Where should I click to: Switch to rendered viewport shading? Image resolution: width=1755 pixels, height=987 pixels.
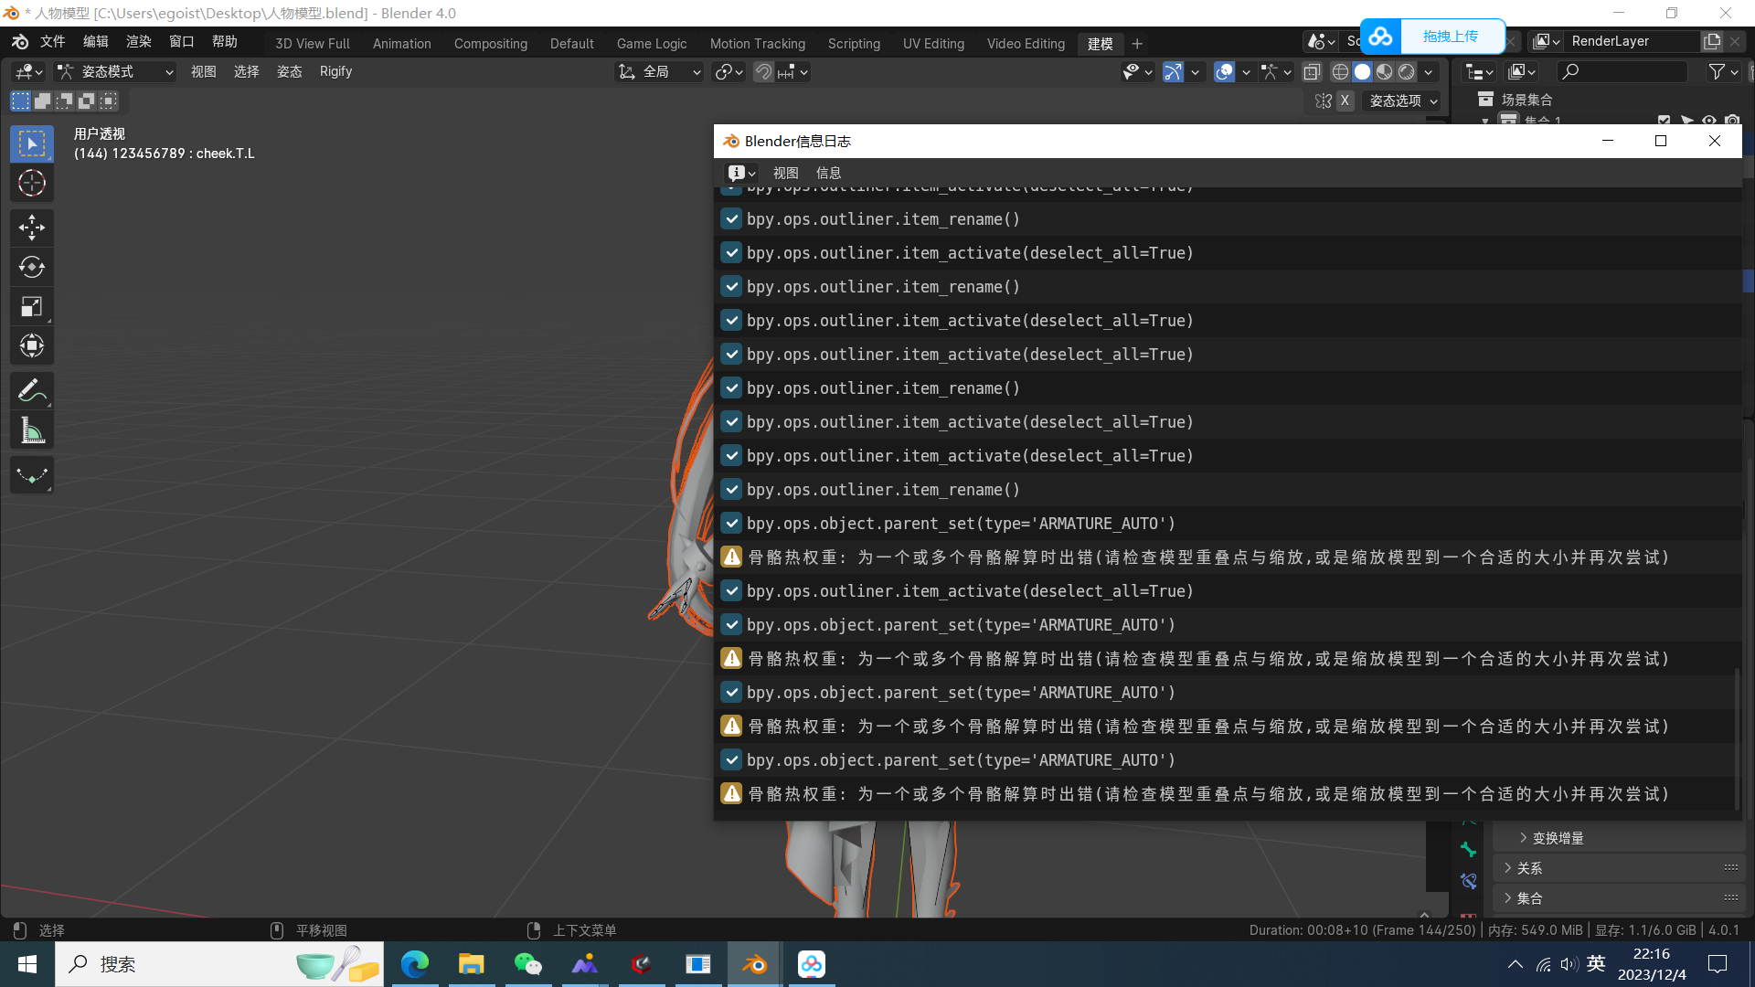(1407, 71)
